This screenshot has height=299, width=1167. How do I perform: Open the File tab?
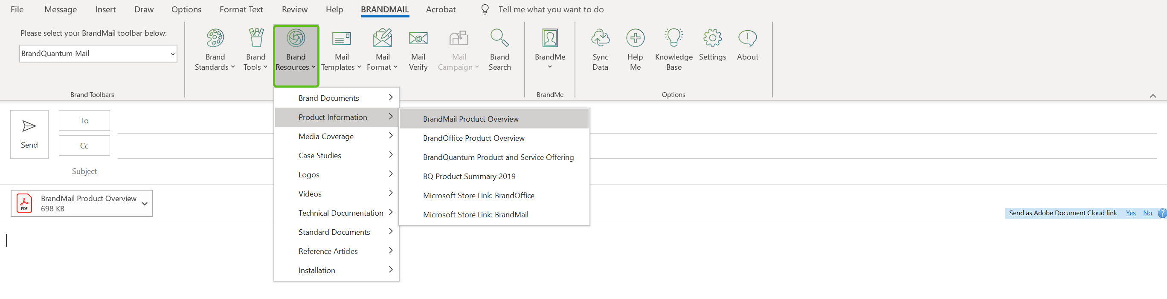[17, 9]
